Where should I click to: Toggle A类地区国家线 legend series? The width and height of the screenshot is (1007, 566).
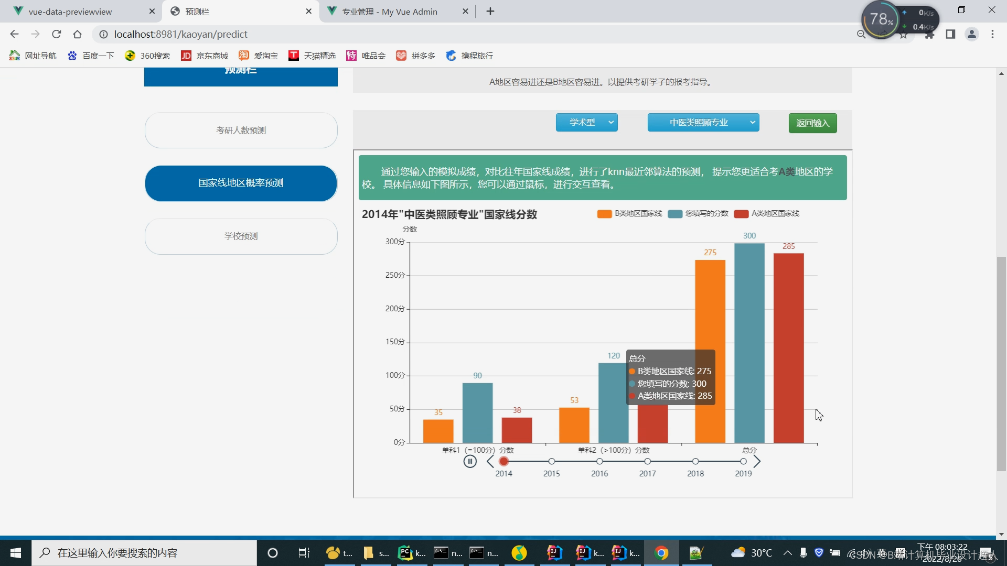767,213
